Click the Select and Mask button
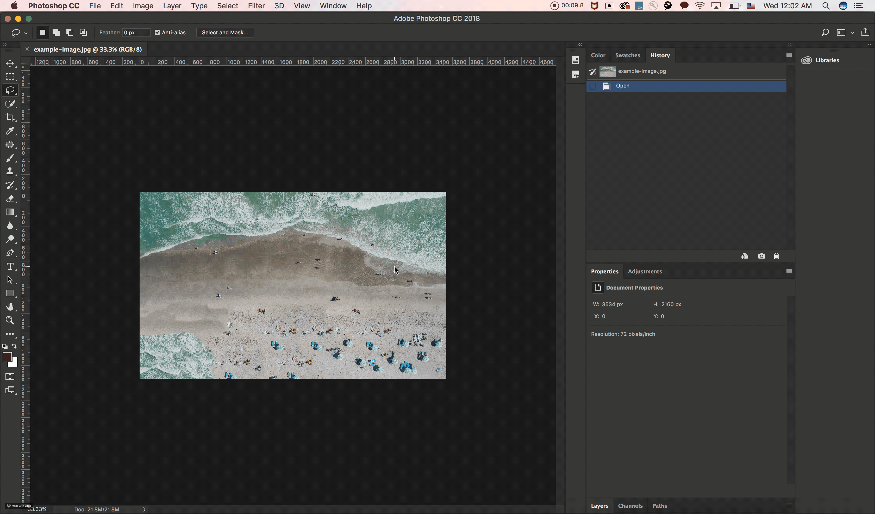Image resolution: width=875 pixels, height=514 pixels. pyautogui.click(x=225, y=32)
